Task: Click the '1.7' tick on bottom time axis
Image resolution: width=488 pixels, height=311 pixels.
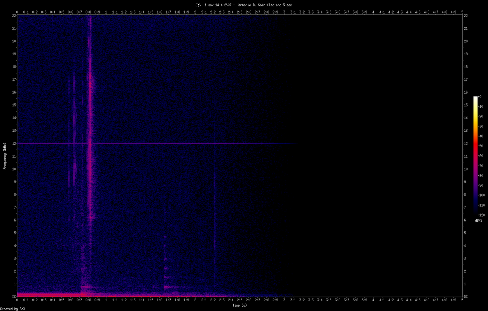Action: [168, 300]
